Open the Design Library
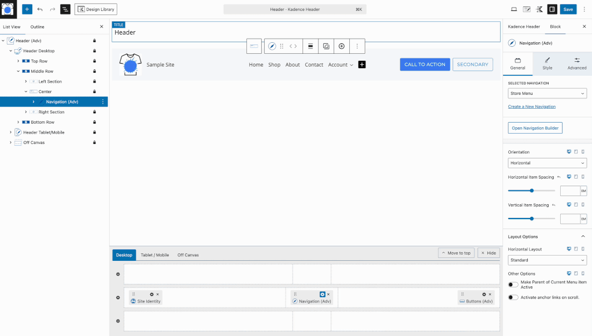The image size is (592, 336). click(x=96, y=9)
